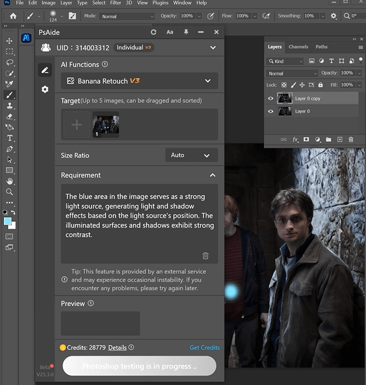Open the PsAide edit functions tab
Screen dimensions: 366x385
45,70
